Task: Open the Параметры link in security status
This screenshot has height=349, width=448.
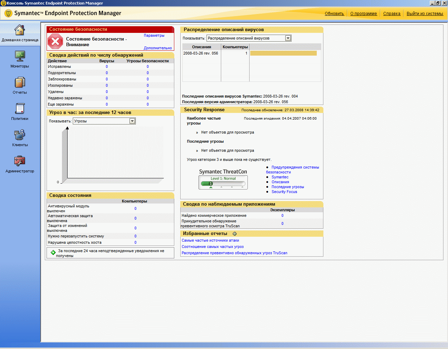Action: click(154, 35)
